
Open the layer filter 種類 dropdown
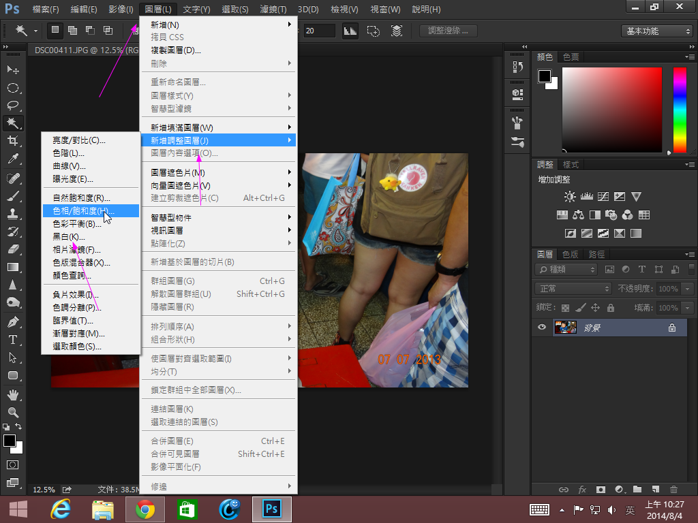[x=566, y=270]
